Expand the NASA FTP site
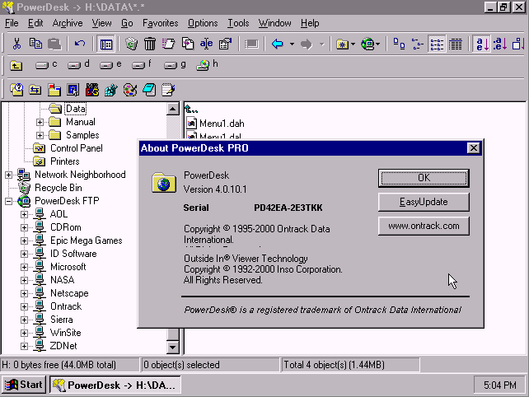The image size is (529, 397). [x=24, y=280]
